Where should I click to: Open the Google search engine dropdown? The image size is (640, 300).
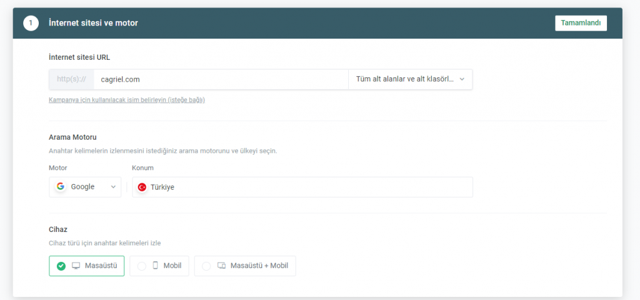pyautogui.click(x=85, y=187)
